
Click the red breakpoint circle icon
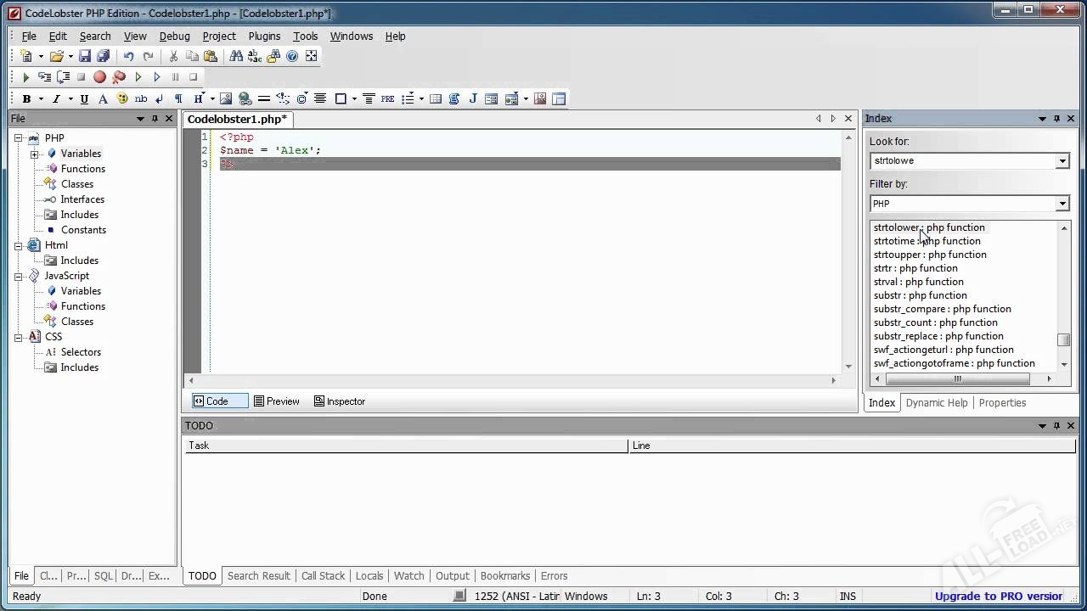coord(99,77)
